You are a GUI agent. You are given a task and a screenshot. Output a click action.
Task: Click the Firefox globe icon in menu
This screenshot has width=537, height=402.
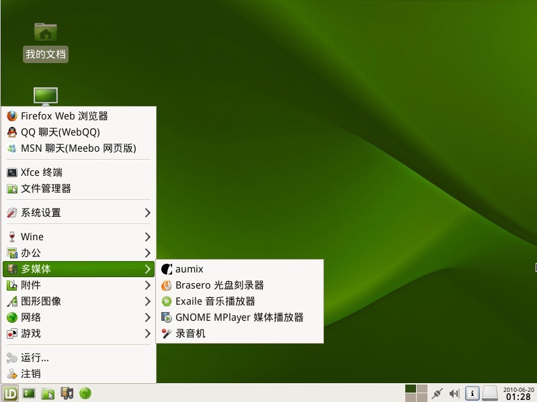(x=12, y=116)
